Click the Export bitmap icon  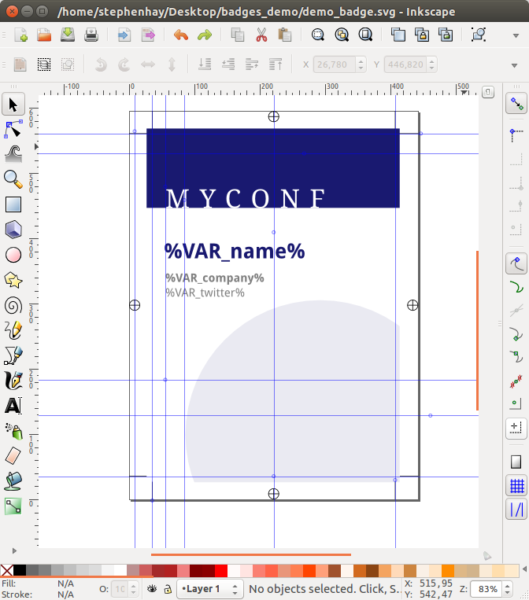tap(148, 35)
